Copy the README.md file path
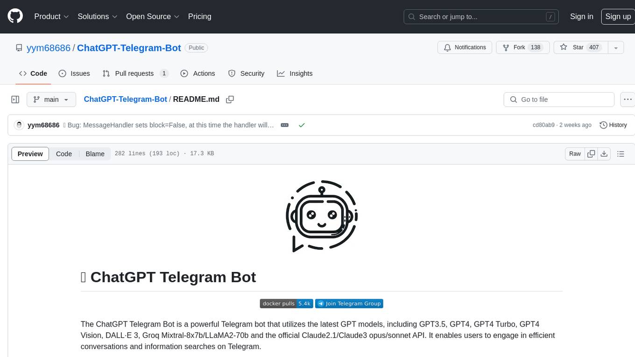 point(230,100)
